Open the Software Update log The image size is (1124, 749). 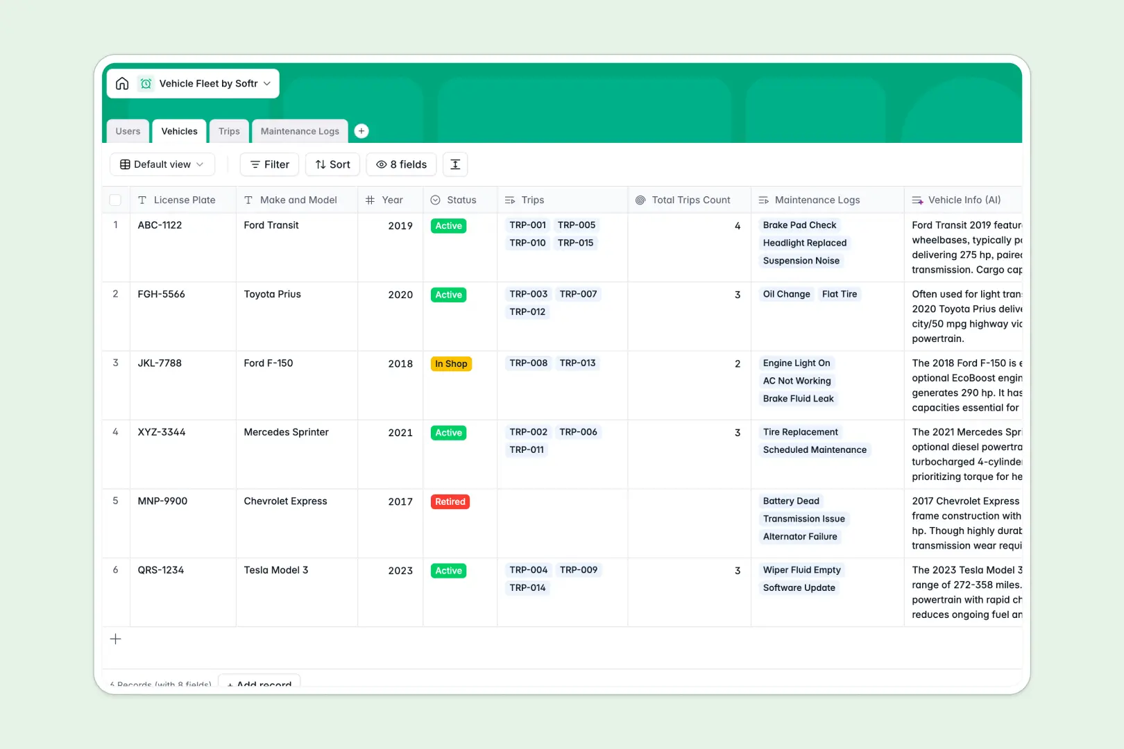pyautogui.click(x=799, y=587)
